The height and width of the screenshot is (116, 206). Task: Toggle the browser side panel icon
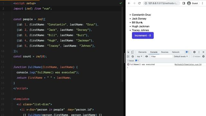pos(184,3)
